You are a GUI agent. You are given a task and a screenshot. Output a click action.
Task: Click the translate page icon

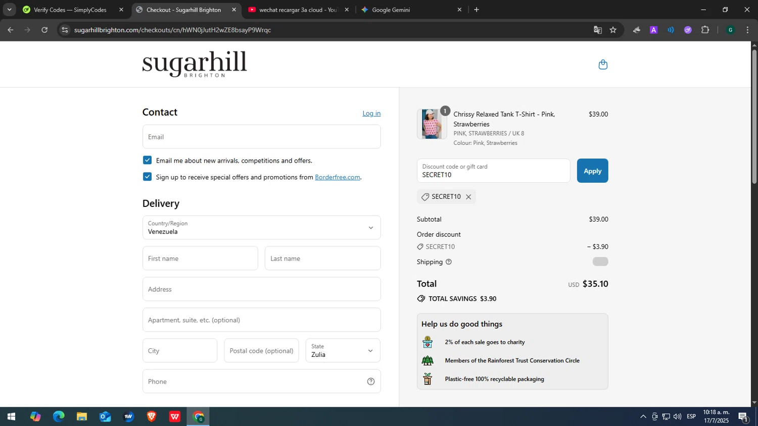pyautogui.click(x=598, y=30)
